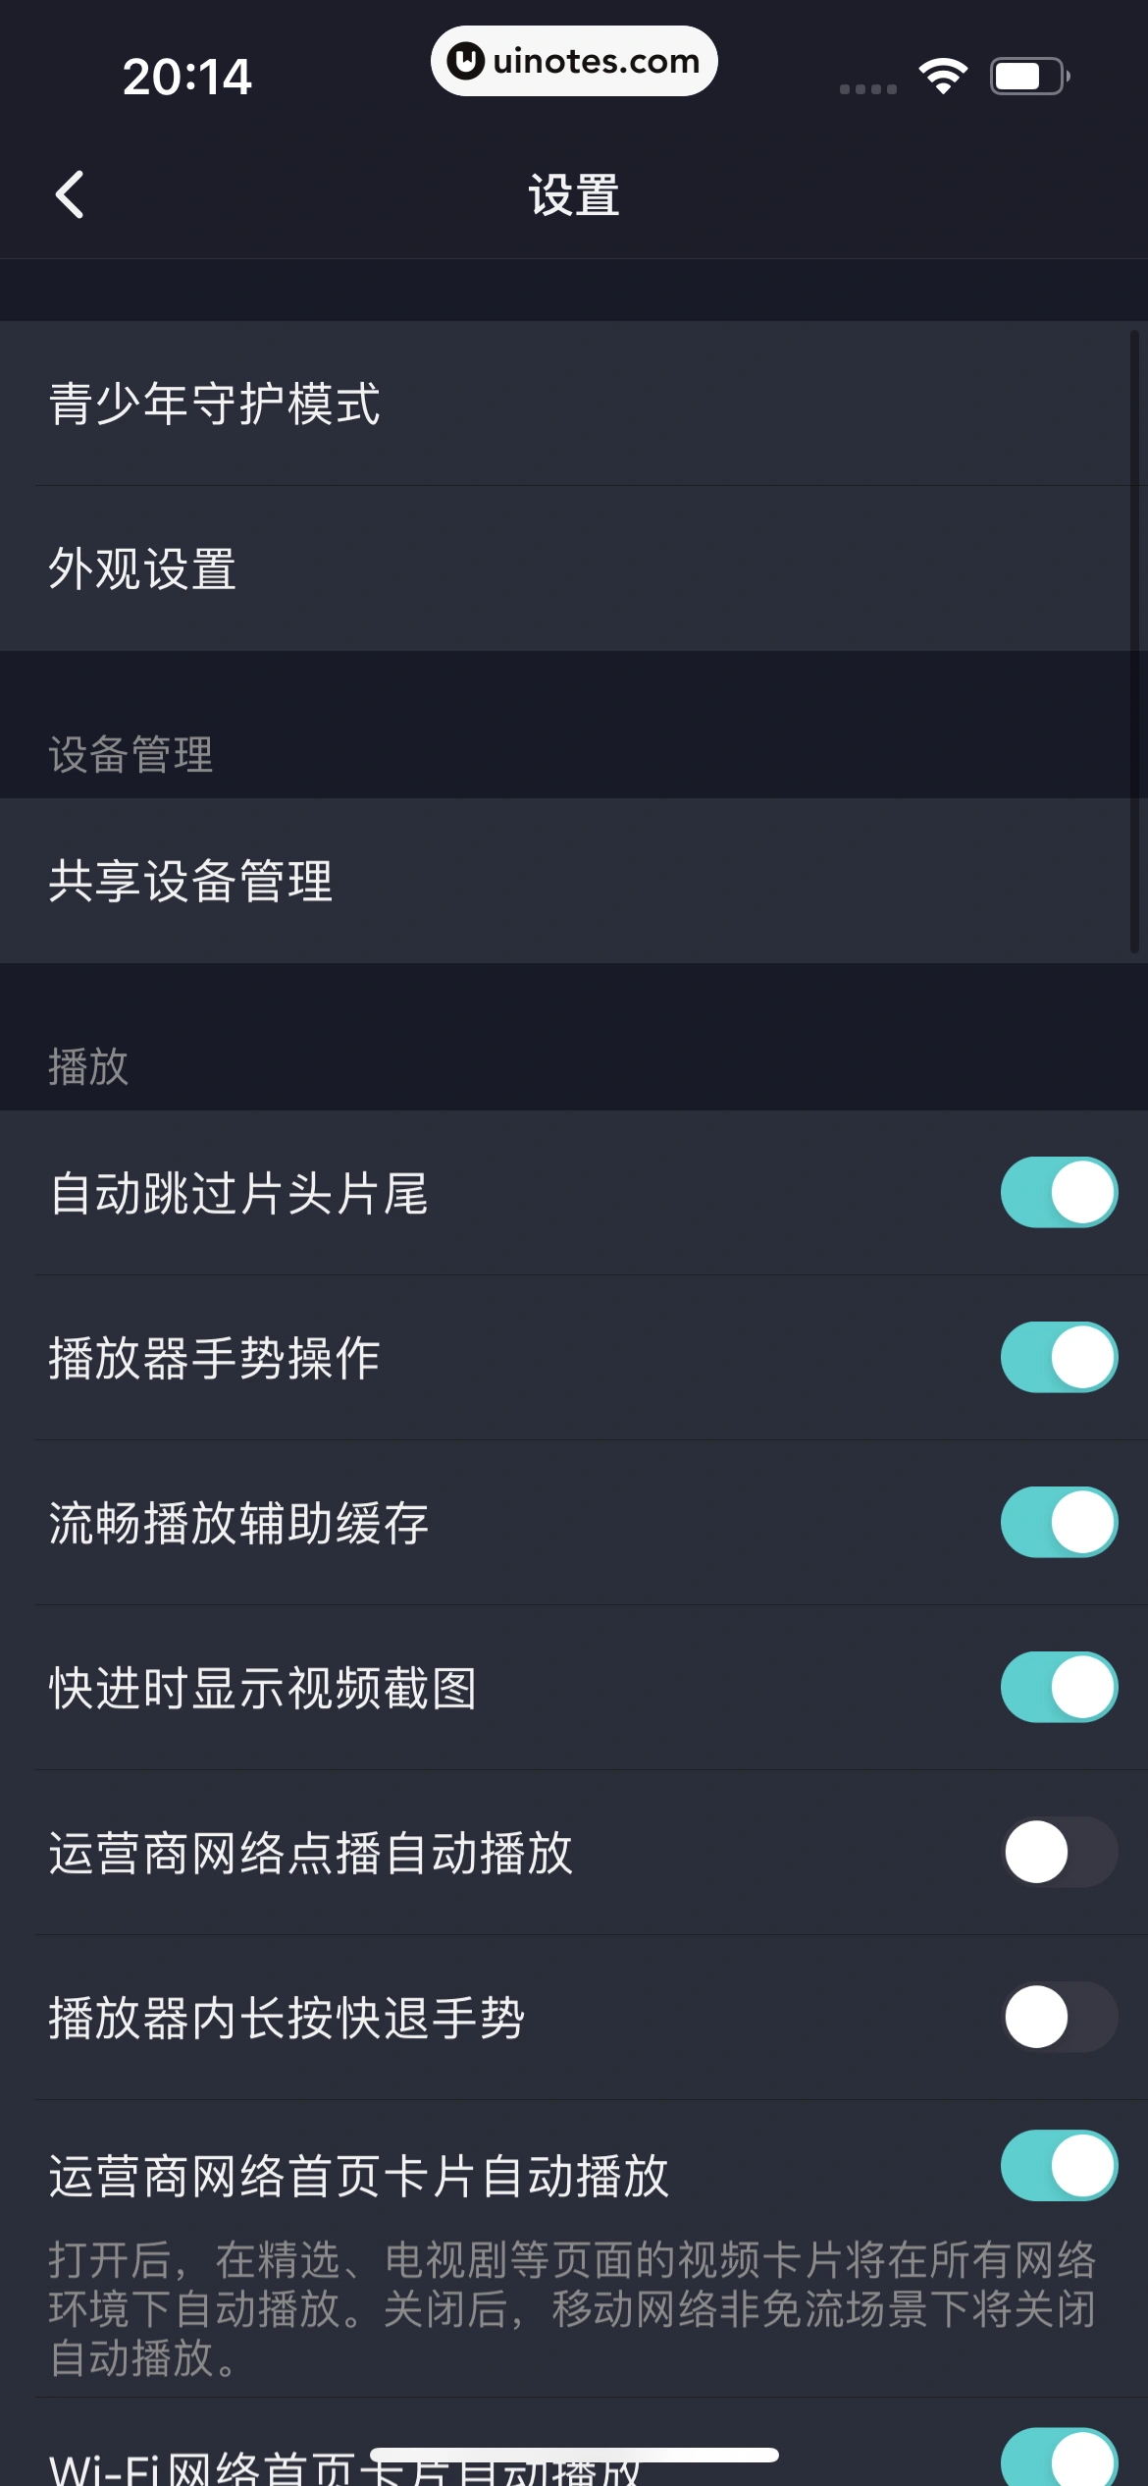The width and height of the screenshot is (1148, 2486).
Task: Tap the time 20:14 in status bar
Action: click(x=186, y=77)
